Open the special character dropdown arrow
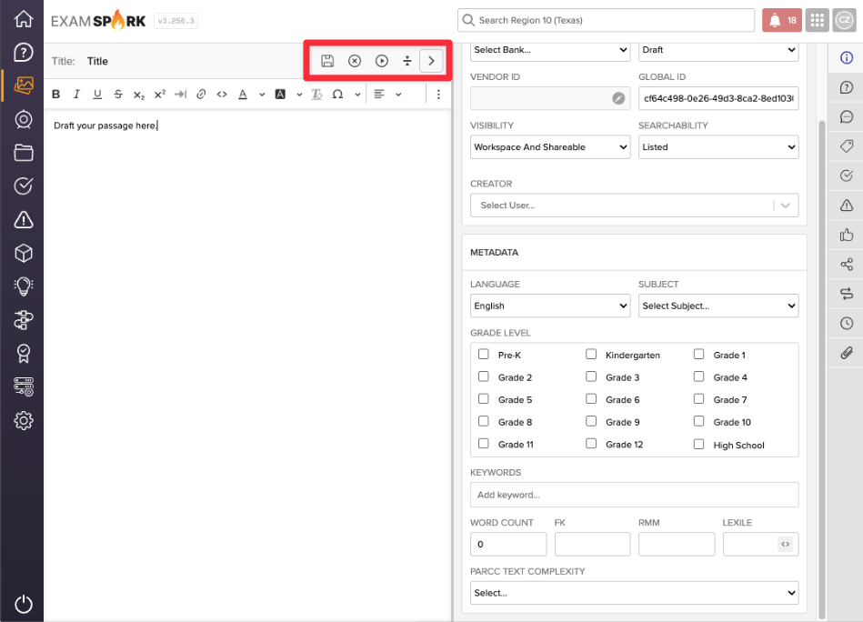The height and width of the screenshot is (622, 863). click(357, 95)
